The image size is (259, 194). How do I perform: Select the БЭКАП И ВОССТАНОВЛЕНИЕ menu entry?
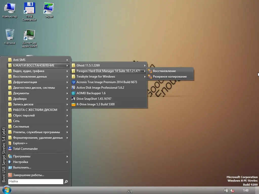click(38, 65)
